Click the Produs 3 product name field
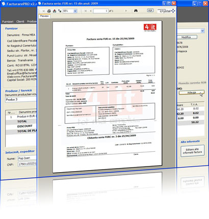Image resolution: width=209 pixels, height=219 pixels. [x=21, y=99]
